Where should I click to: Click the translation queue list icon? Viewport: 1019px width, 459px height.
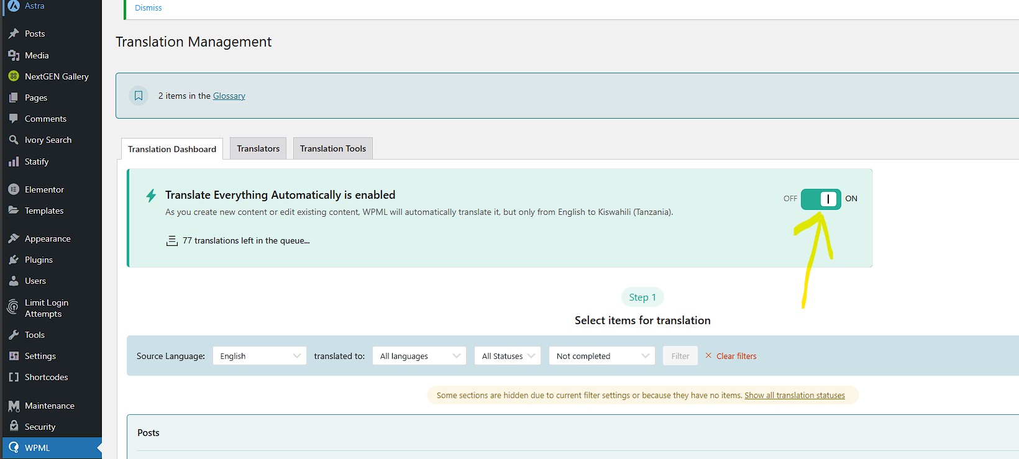pos(172,240)
